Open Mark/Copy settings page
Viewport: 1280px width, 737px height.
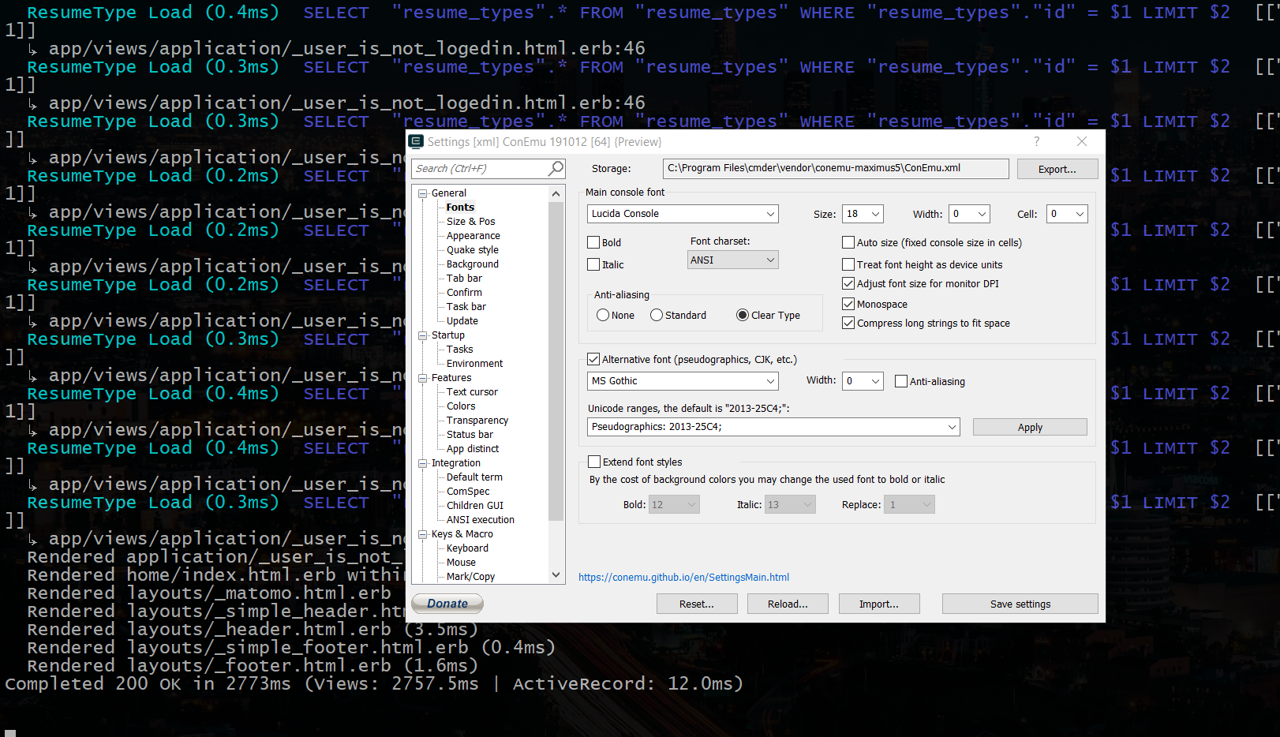tap(470, 577)
